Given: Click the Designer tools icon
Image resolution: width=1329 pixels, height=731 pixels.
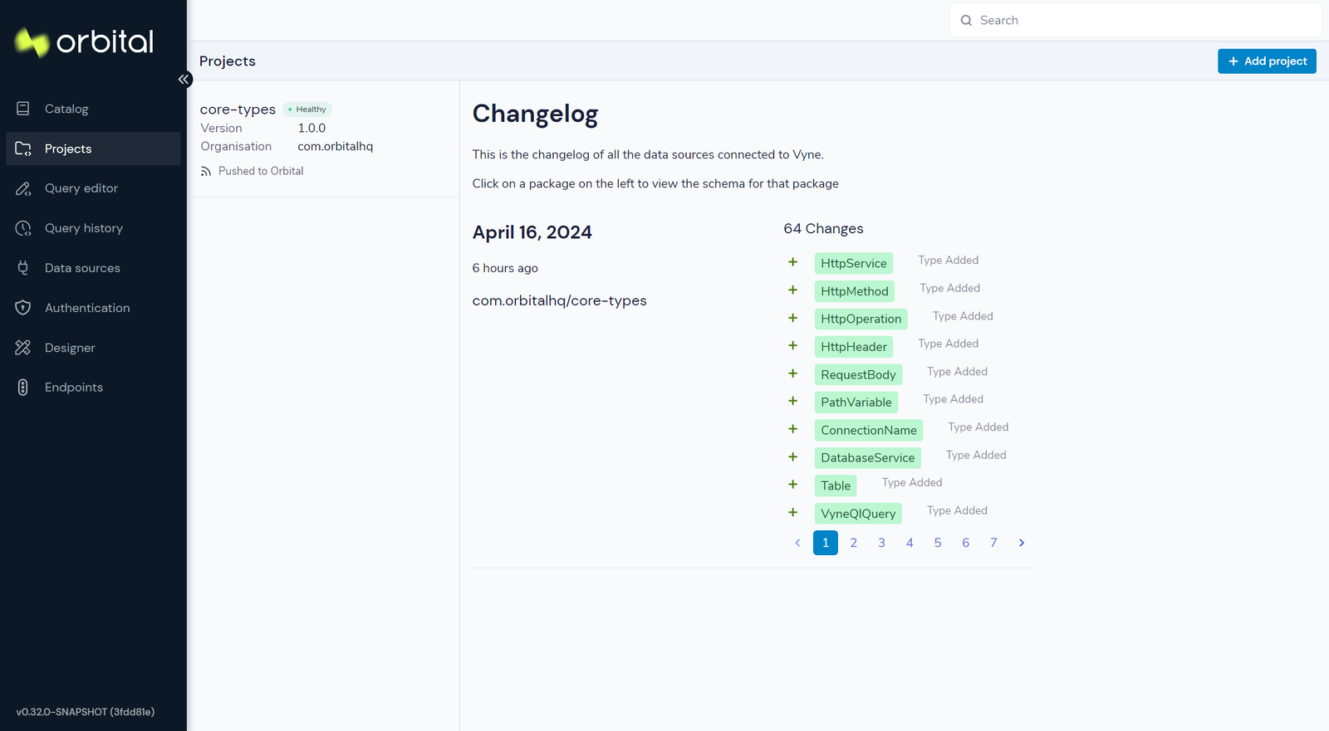Looking at the screenshot, I should pos(23,348).
